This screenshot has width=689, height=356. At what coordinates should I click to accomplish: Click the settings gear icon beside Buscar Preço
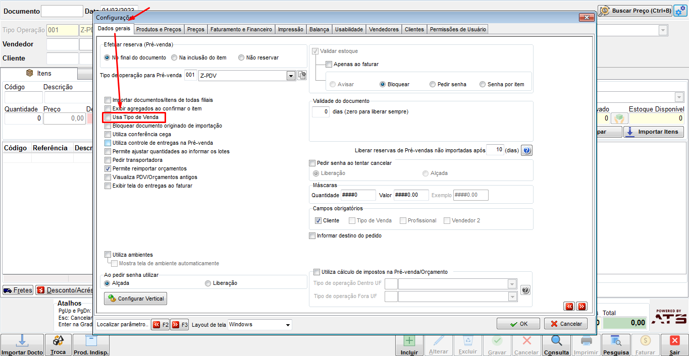tap(680, 11)
